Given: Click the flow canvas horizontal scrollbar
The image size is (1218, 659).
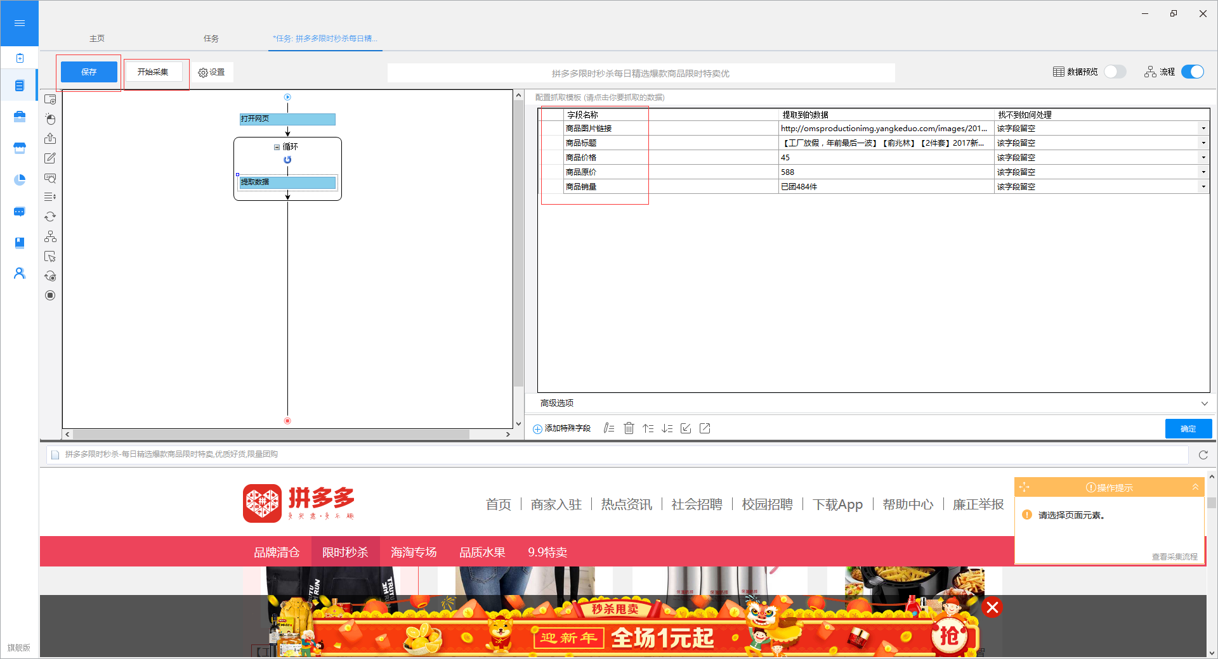Looking at the screenshot, I should [x=272, y=435].
